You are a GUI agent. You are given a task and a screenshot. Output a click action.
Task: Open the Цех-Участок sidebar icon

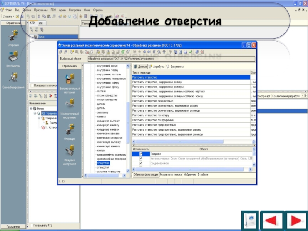(13, 57)
